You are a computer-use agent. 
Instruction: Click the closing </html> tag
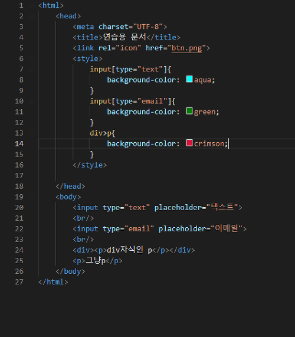click(53, 282)
